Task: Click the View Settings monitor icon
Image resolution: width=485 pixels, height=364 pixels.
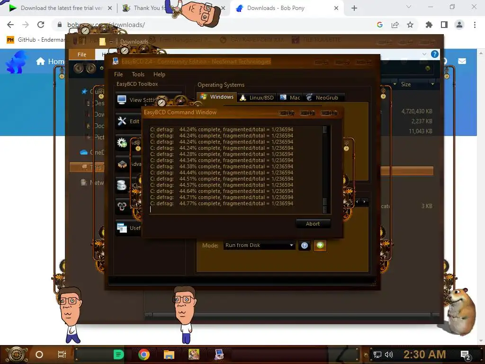Action: click(x=122, y=100)
